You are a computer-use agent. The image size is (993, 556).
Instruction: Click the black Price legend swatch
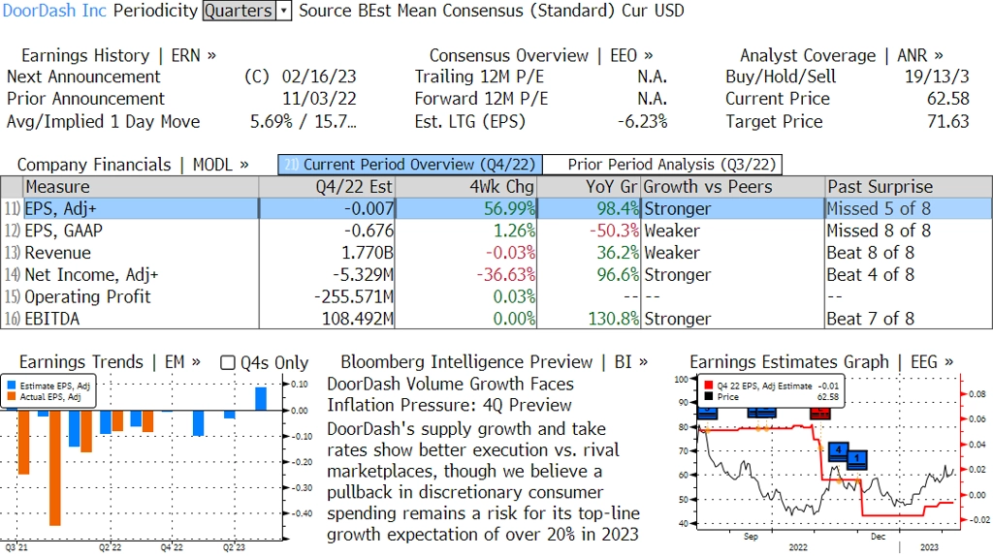709,396
